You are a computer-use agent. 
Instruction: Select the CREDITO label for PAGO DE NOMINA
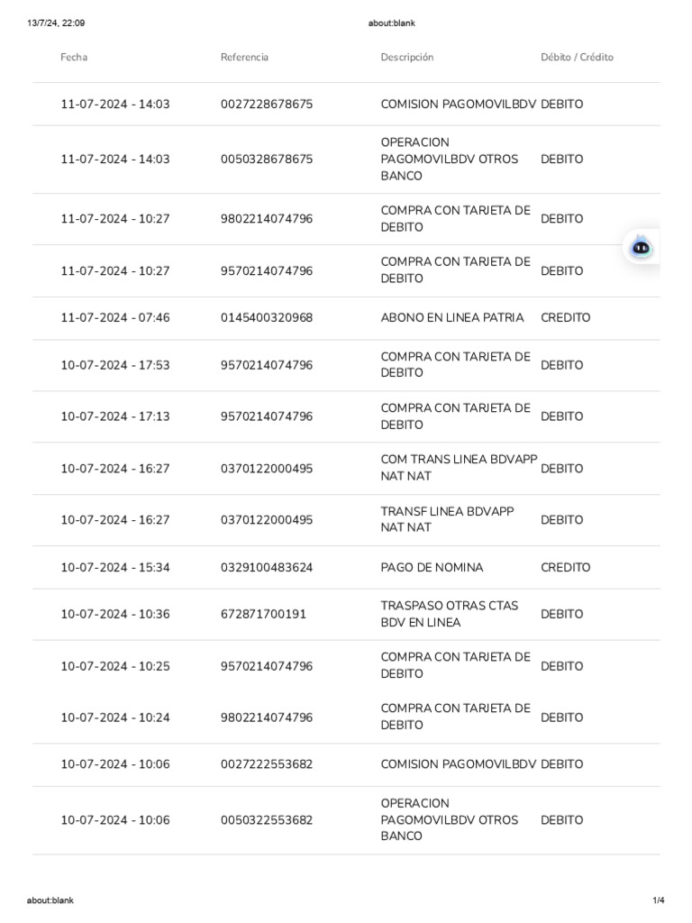[565, 568]
